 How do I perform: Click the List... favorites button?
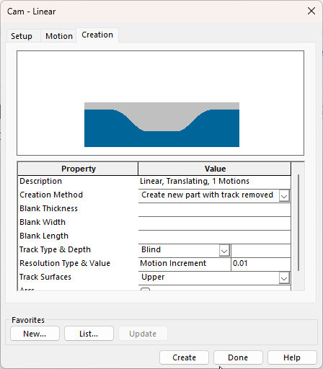coord(89,334)
